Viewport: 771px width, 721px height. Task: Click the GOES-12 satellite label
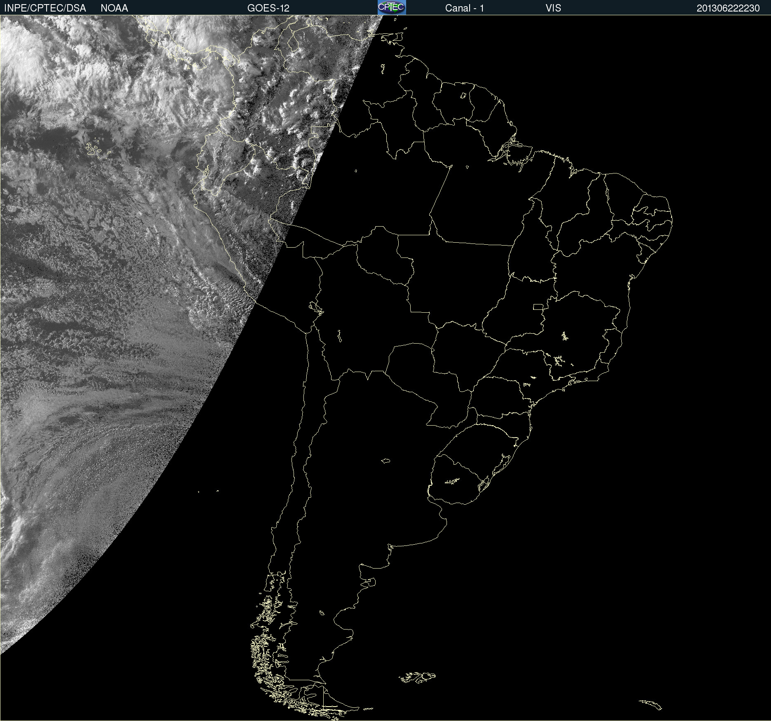pos(268,8)
